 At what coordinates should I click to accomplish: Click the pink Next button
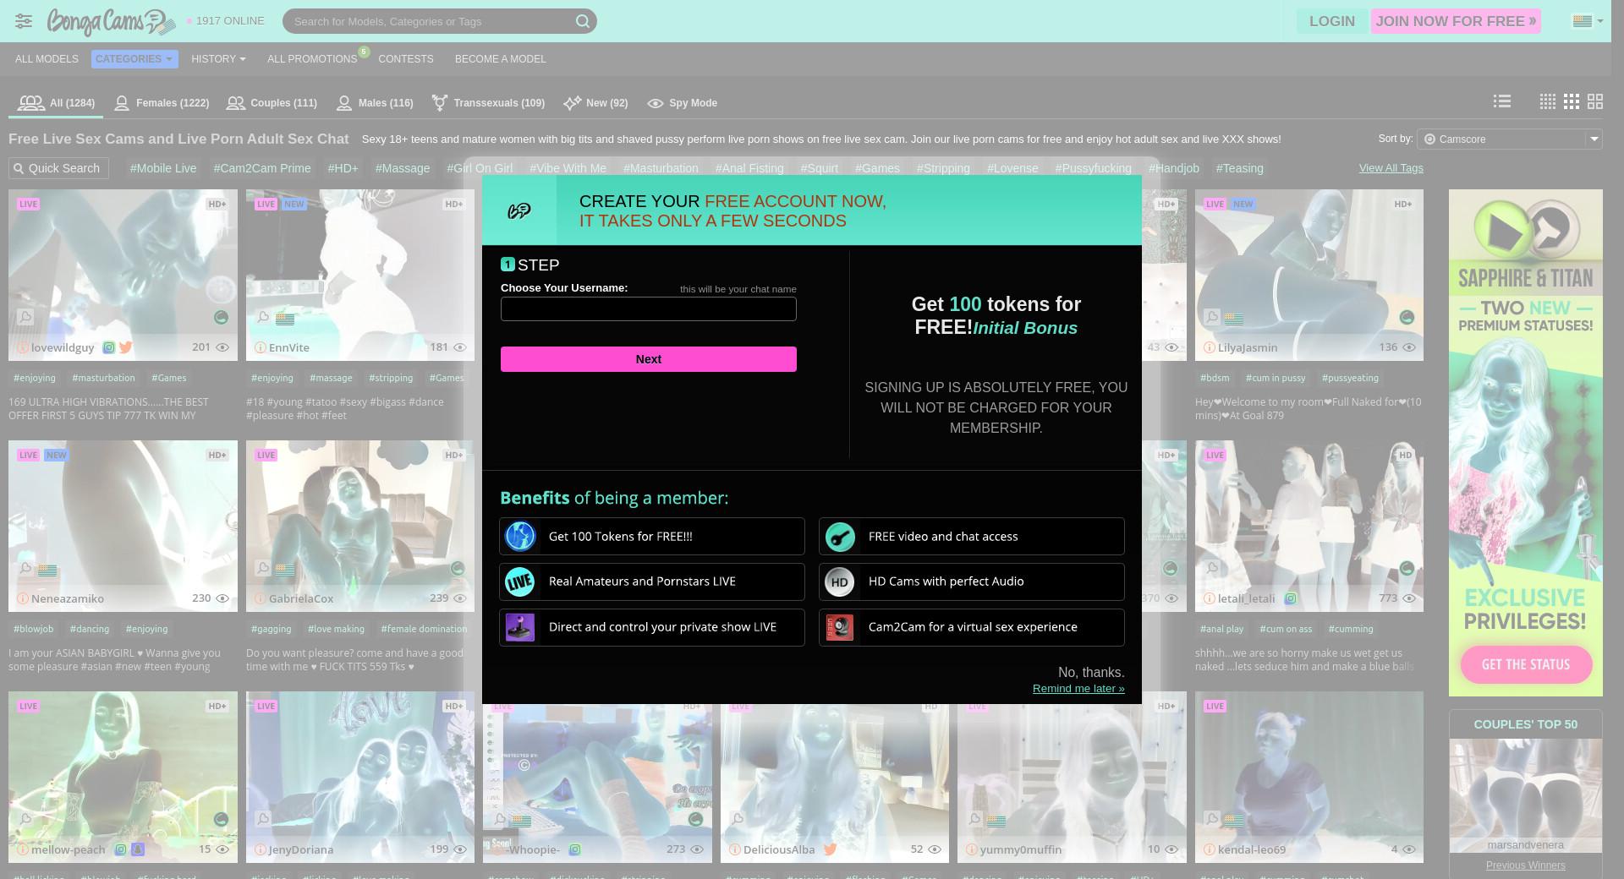click(649, 359)
